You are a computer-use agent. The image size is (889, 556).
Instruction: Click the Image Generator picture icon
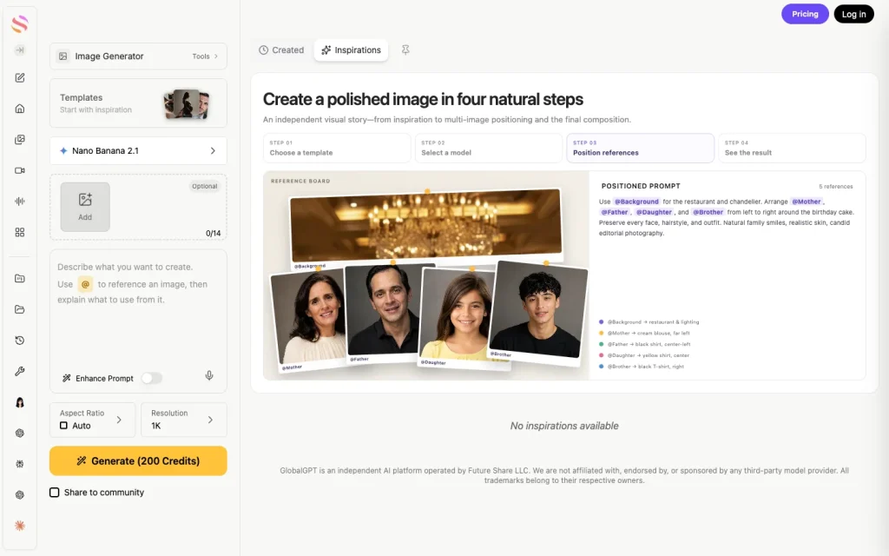tap(63, 56)
